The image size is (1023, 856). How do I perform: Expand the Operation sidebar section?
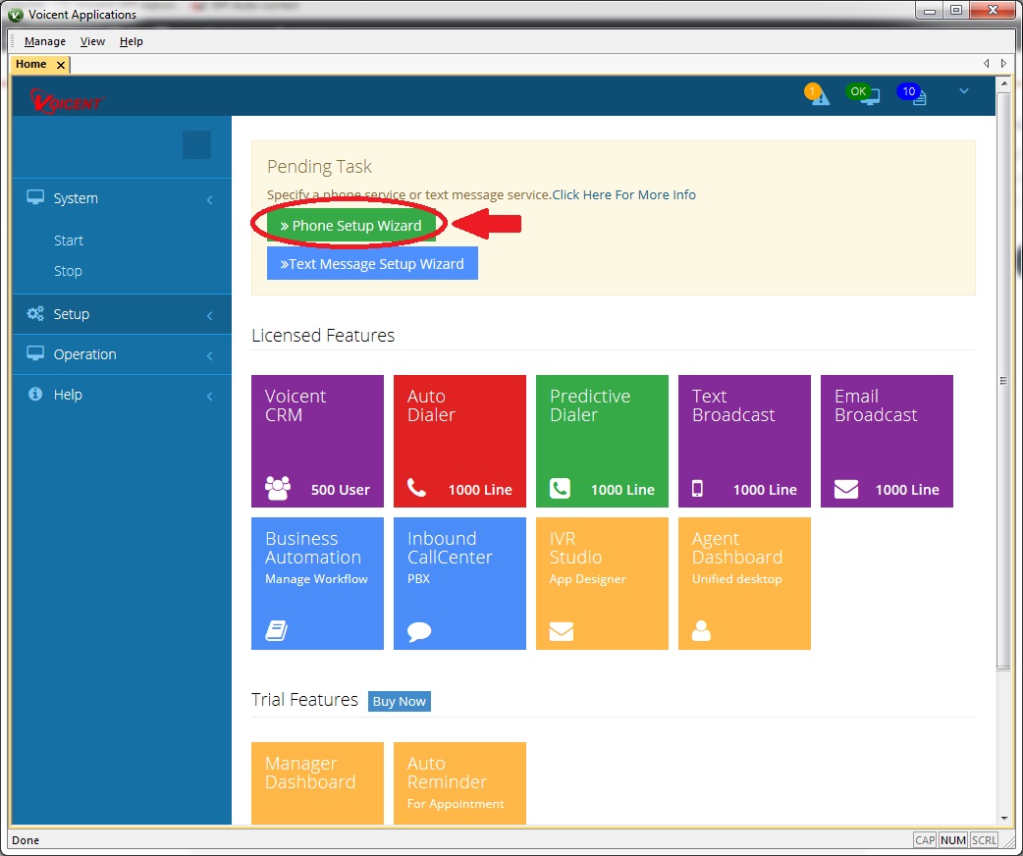click(x=122, y=354)
